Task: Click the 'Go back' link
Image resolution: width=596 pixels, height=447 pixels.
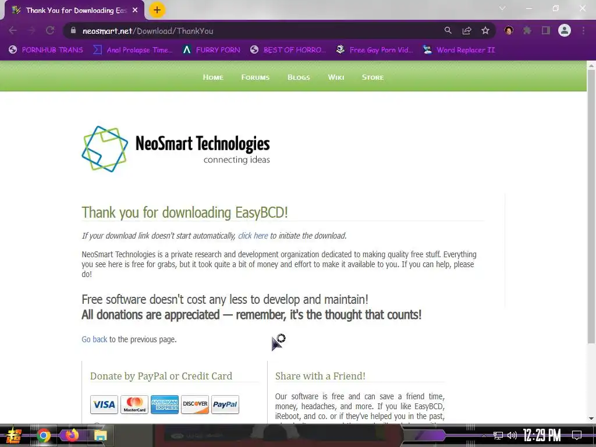Action: point(94,339)
